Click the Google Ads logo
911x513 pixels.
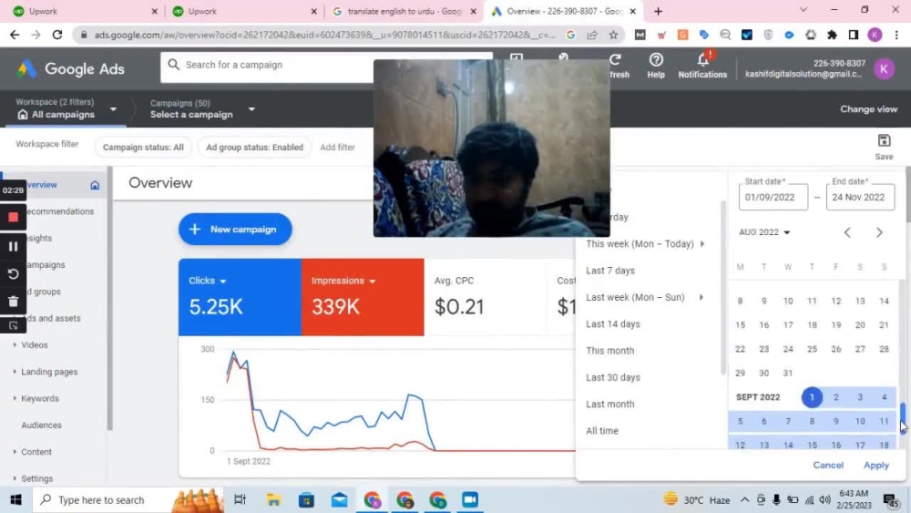tap(71, 68)
